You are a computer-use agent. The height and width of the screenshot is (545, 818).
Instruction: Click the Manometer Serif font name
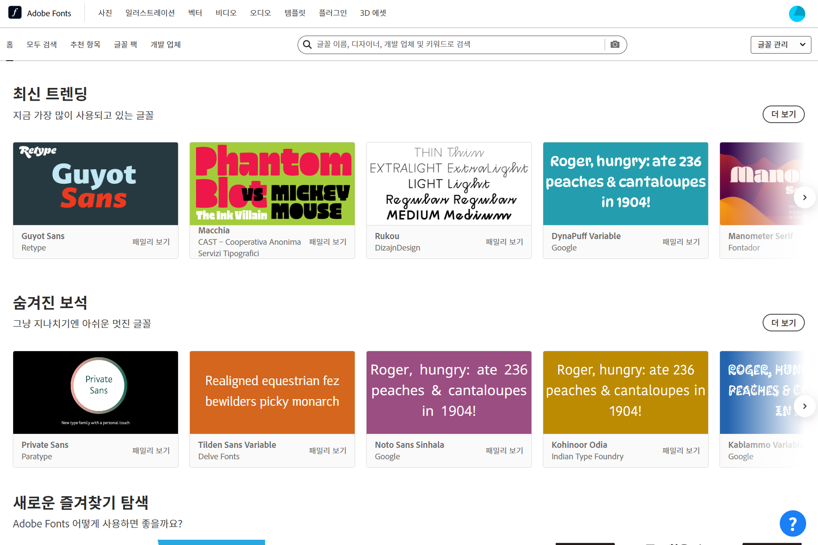[760, 236]
